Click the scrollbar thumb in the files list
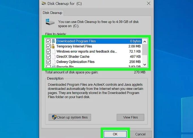 (145, 49)
